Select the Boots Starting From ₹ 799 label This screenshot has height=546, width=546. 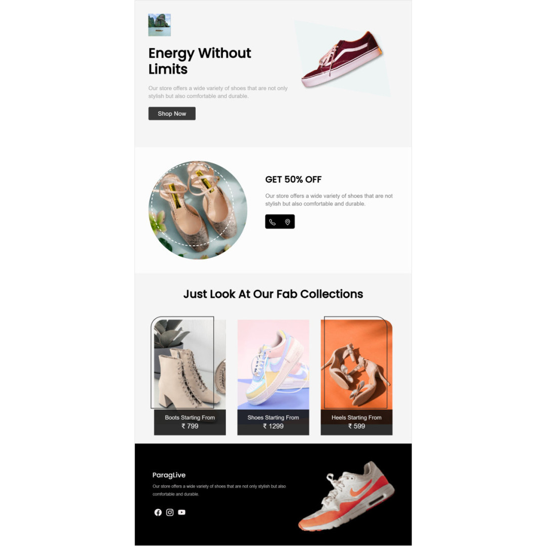click(x=190, y=422)
